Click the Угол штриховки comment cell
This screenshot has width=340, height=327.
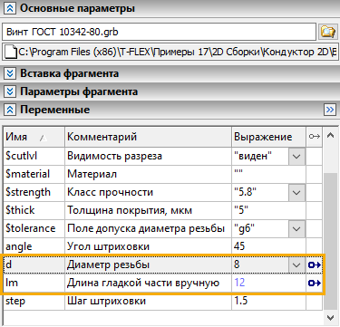coord(148,246)
